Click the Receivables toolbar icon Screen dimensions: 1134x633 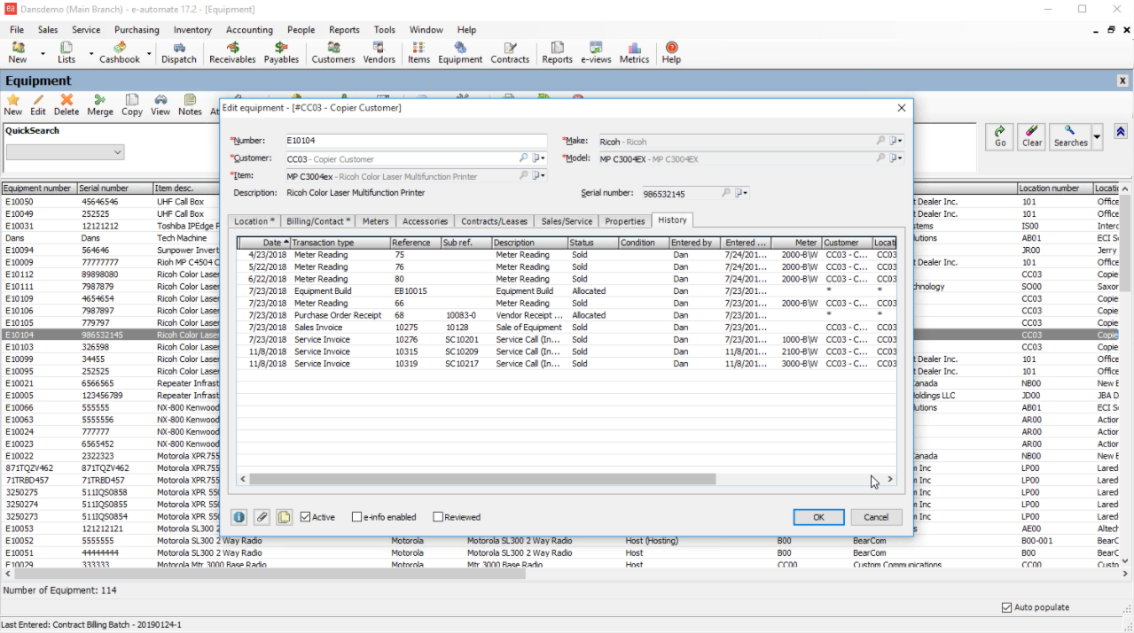232,52
